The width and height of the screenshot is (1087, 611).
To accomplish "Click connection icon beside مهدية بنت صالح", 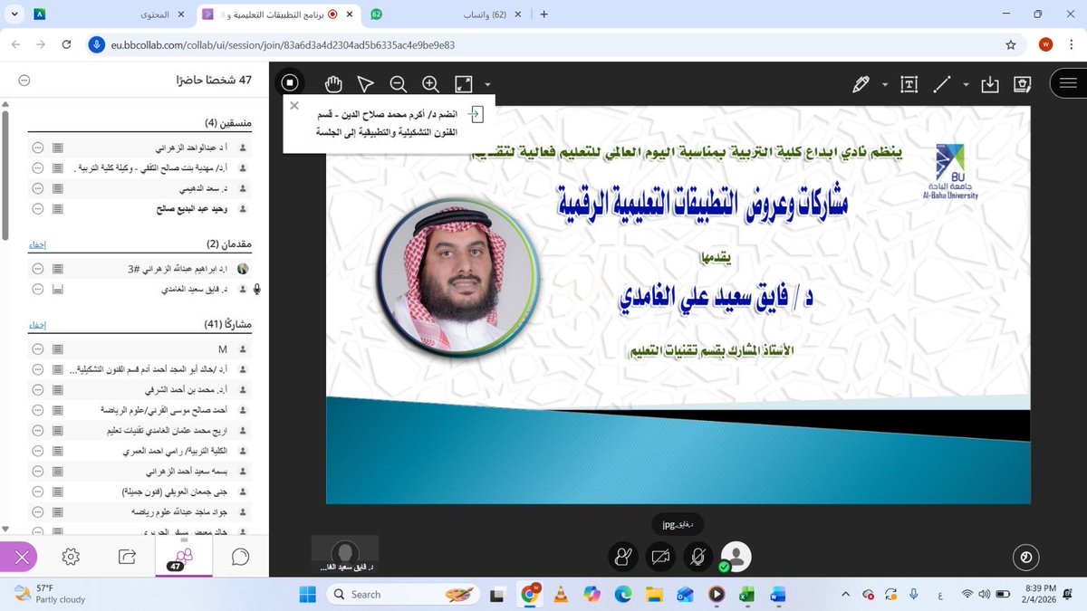I will tap(58, 167).
